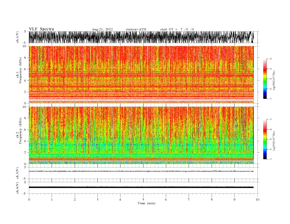The width and height of the screenshot is (290, 224).
Task: Click the date label 'Aug.21, 2012'
Action: [x=102, y=29]
